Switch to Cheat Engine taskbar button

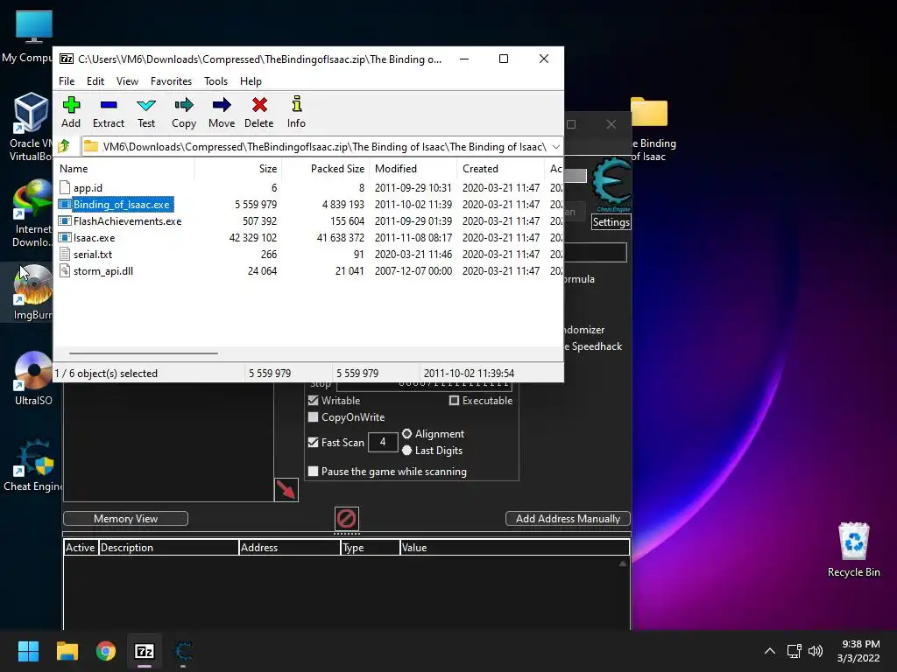[x=183, y=651]
